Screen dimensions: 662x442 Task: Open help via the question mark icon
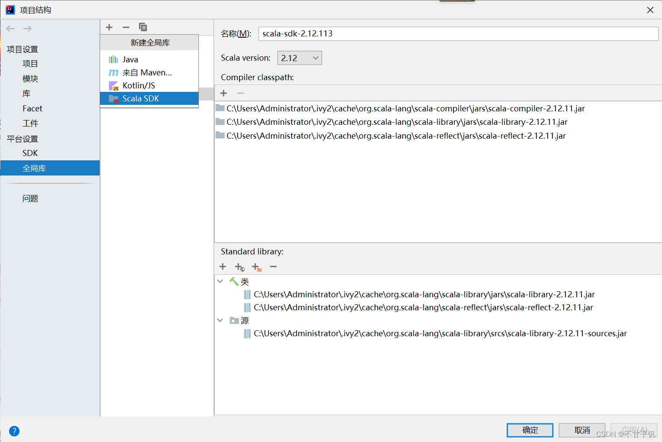pyautogui.click(x=14, y=431)
